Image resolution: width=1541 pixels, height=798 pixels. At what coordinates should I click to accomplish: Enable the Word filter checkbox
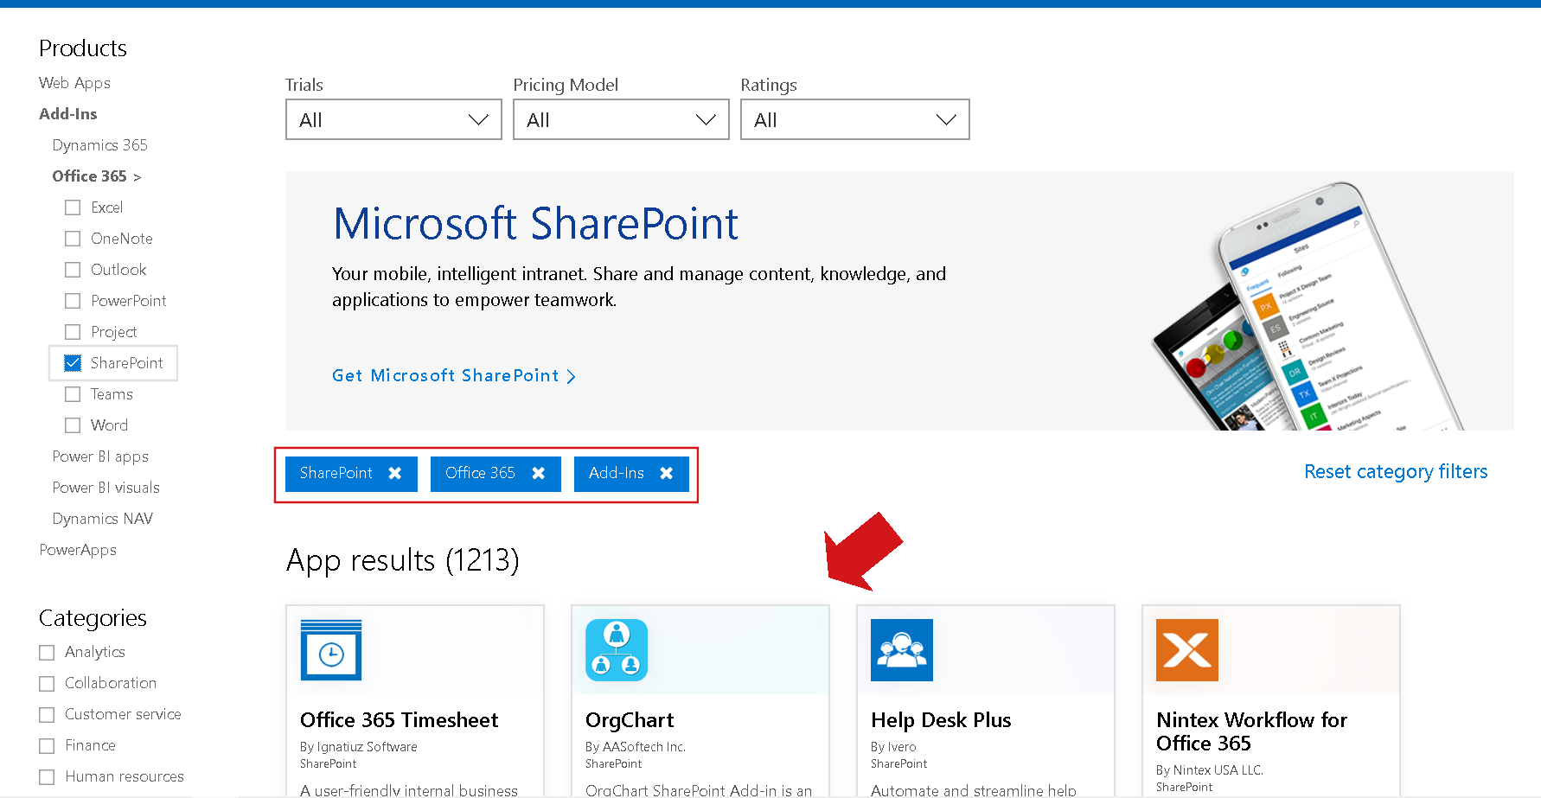click(73, 425)
